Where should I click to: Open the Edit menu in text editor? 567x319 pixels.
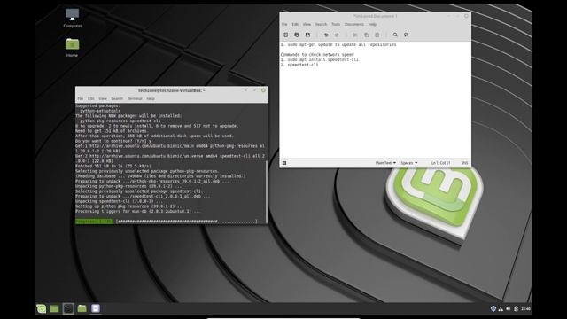tap(295, 24)
